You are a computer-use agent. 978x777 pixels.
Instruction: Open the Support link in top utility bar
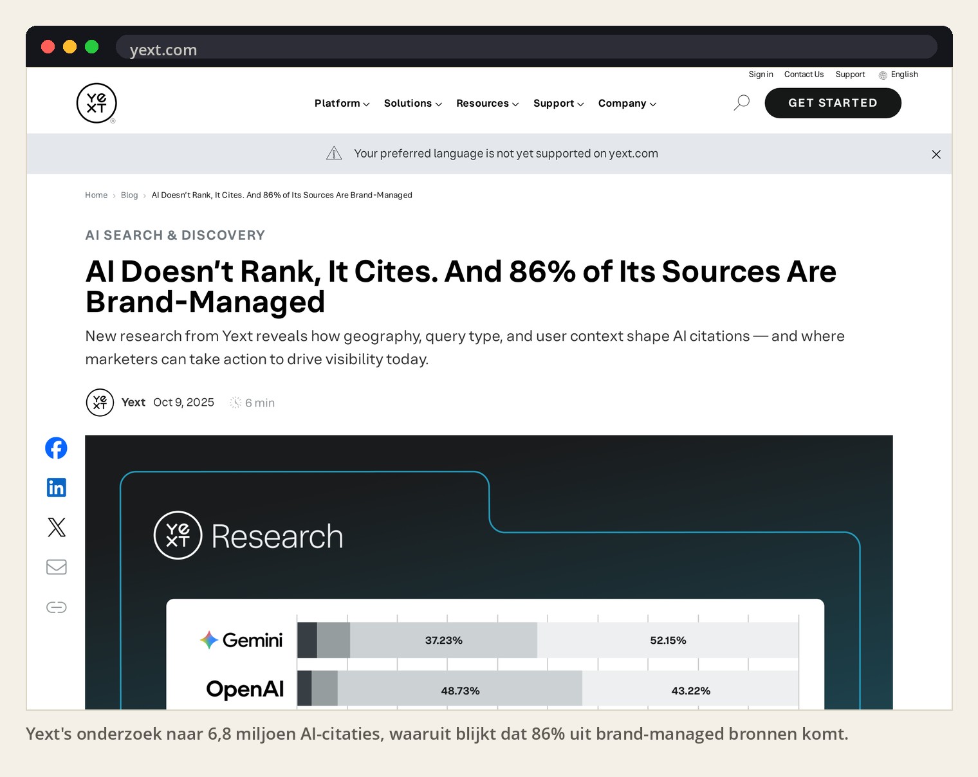850,75
